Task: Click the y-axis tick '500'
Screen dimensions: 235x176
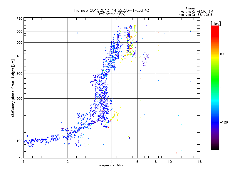Action: (x=19, y=43)
